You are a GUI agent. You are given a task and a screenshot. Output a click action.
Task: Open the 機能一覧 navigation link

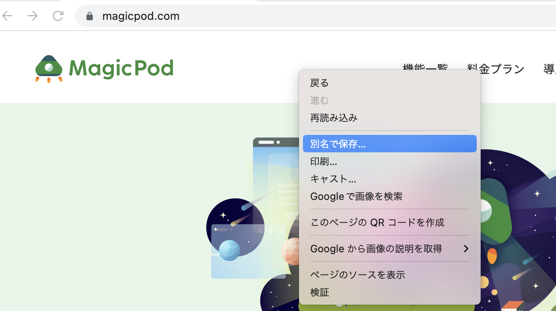tap(425, 69)
